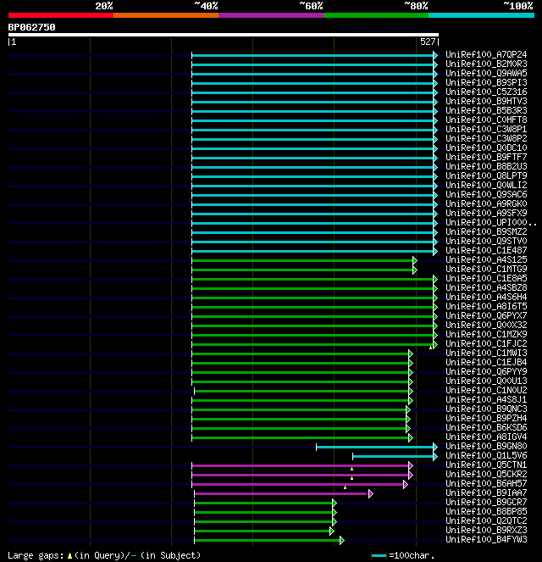
Task: Open the UniRef100_A9RGK0 hit
Action: tap(486, 204)
